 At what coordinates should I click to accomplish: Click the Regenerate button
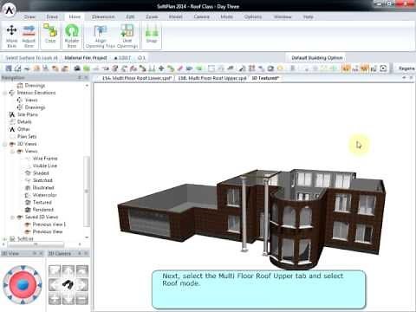[406, 68]
